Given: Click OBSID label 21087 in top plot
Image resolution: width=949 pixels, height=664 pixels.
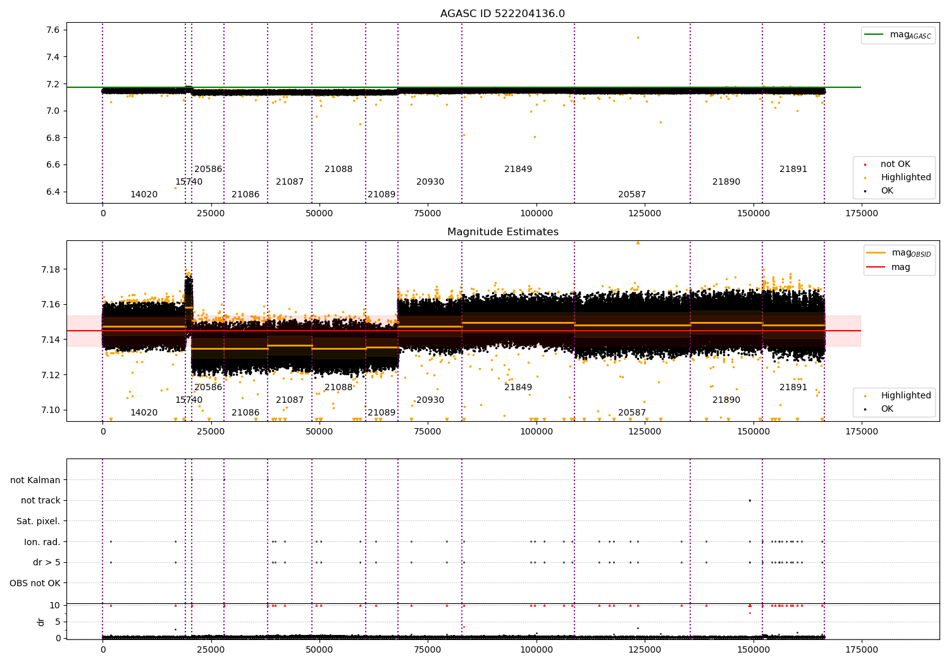Looking at the screenshot, I should pyautogui.click(x=290, y=182).
